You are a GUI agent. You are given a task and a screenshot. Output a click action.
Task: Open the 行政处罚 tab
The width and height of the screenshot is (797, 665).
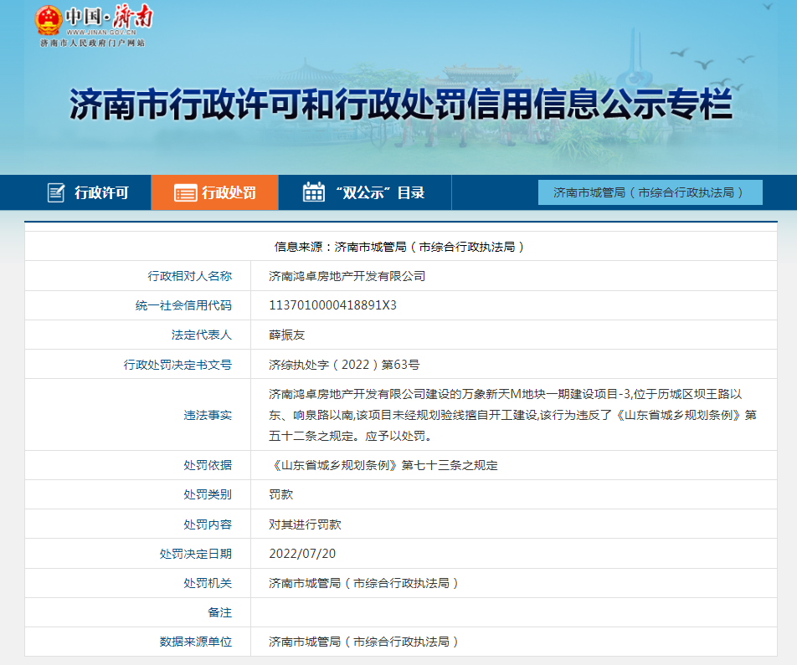pos(214,192)
